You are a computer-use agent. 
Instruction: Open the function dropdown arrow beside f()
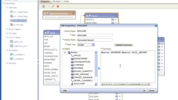click(x=107, y=84)
